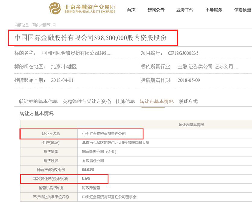Select the 住所(地址) label cell
The width and height of the screenshot is (252, 203).
[x=49, y=143]
